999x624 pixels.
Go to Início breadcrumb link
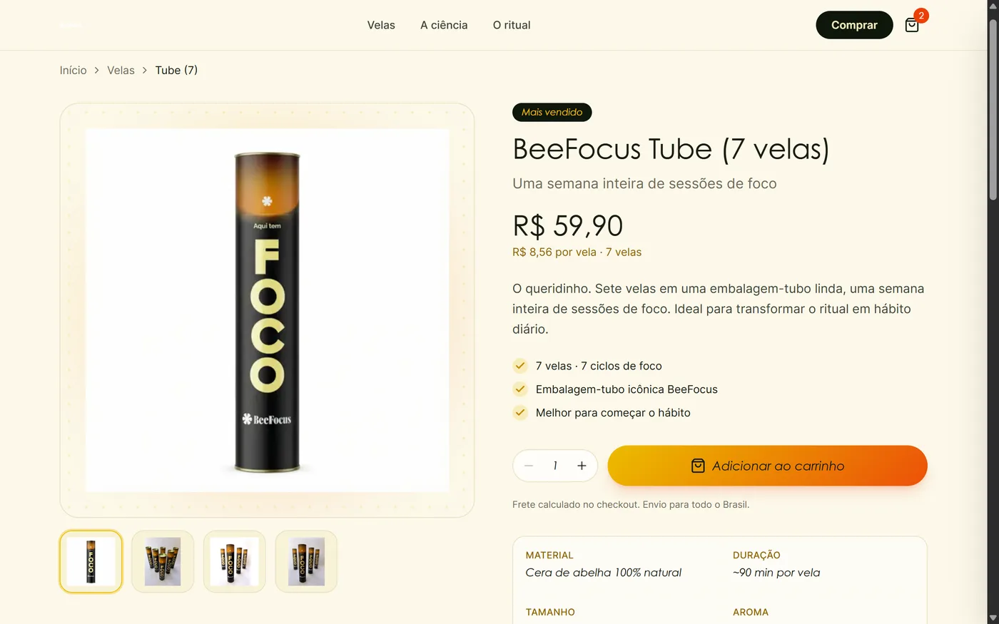coord(73,70)
